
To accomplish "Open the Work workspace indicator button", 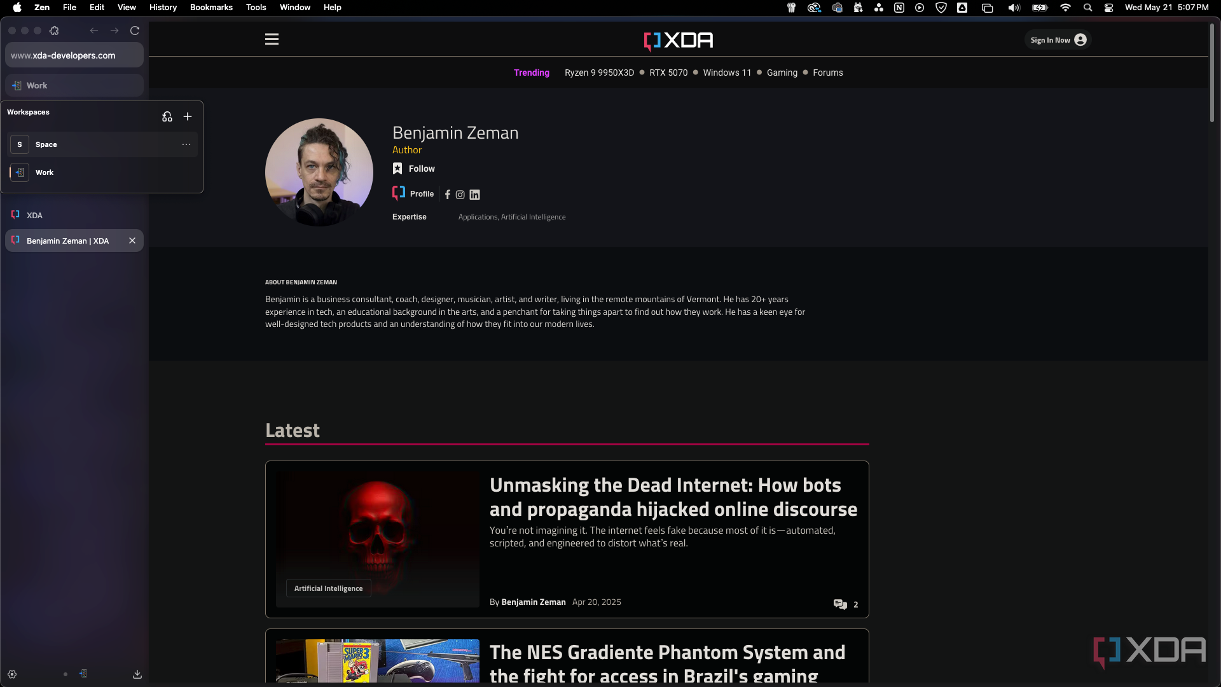I will 74,85.
